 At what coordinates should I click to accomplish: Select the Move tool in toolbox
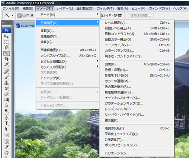6,36
